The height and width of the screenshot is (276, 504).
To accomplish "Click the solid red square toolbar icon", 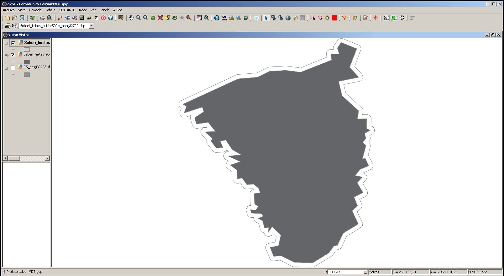I will point(334,18).
